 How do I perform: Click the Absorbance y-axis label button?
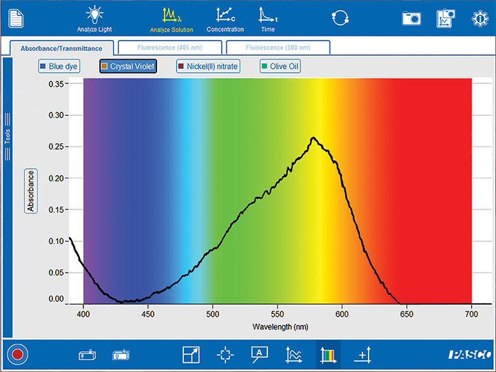[x=31, y=191]
